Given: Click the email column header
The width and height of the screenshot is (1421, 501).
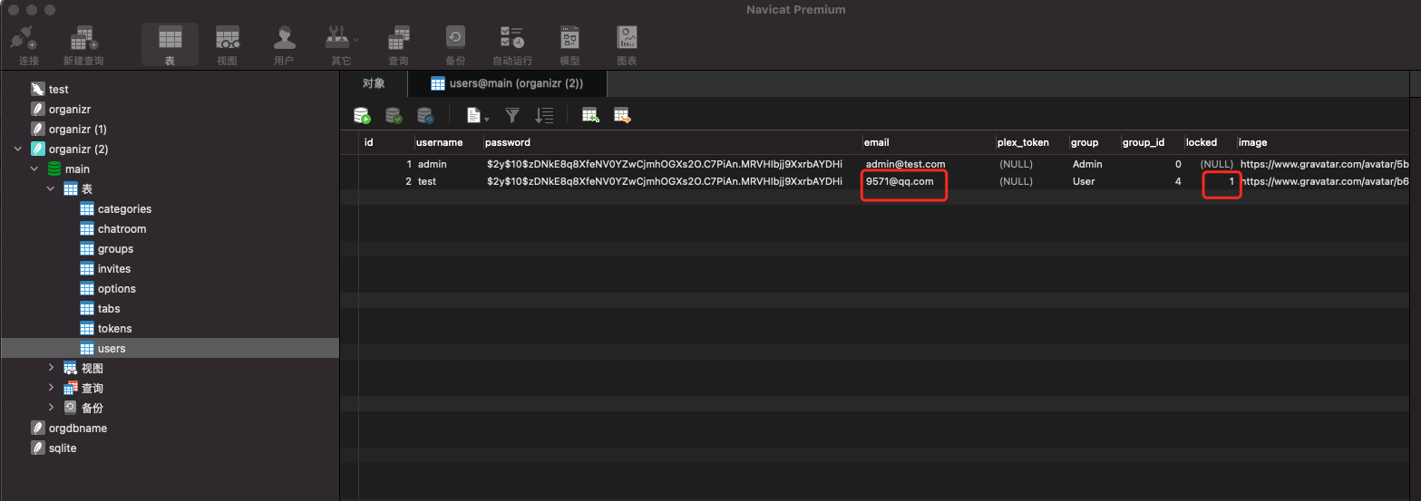Looking at the screenshot, I should coord(928,142).
